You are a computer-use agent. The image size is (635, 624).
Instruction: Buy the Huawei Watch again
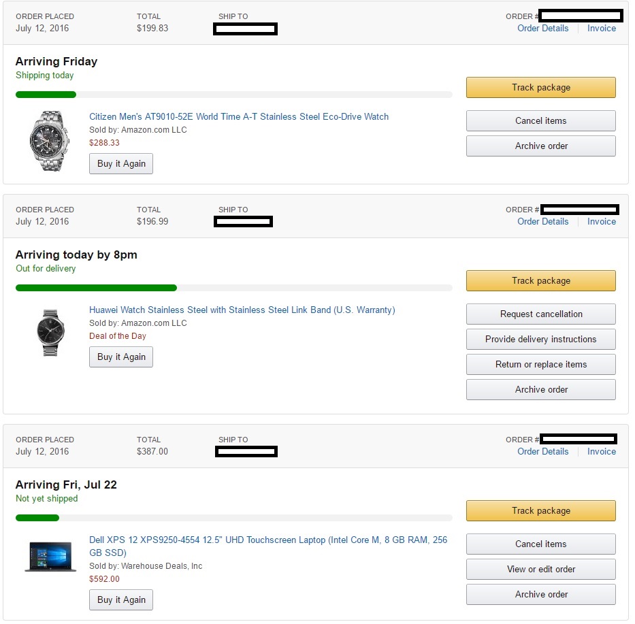pyautogui.click(x=121, y=357)
